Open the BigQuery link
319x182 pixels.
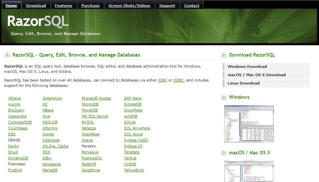[16, 110]
